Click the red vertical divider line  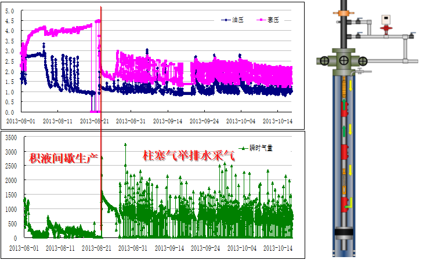pyautogui.click(x=101, y=119)
